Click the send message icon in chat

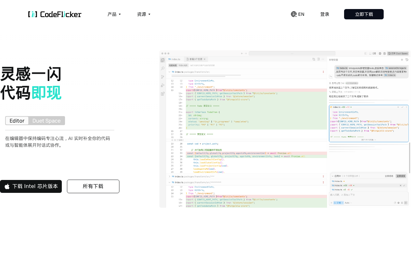(x=406, y=203)
